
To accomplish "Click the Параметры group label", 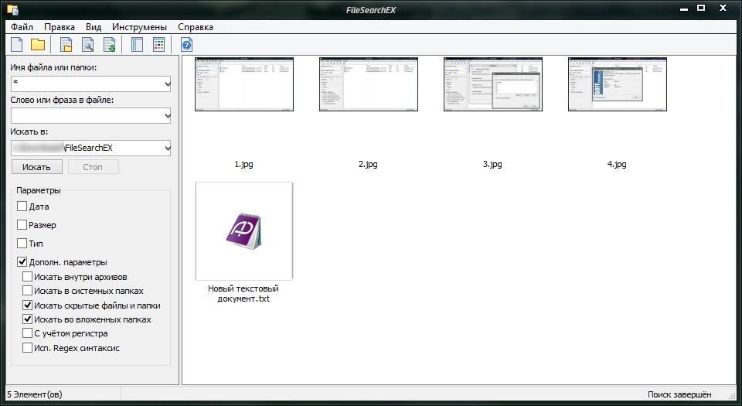I will (39, 190).
